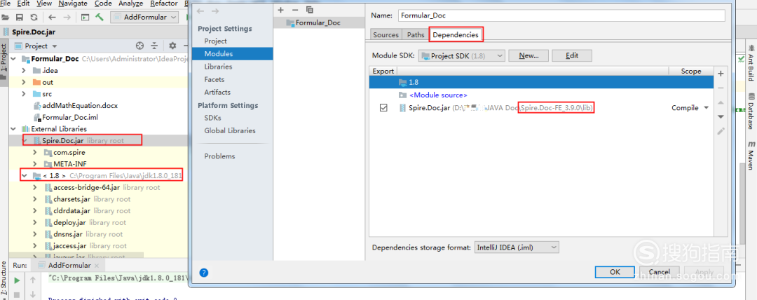
Task: Click the green Build hammer icon
Action: click(100, 18)
